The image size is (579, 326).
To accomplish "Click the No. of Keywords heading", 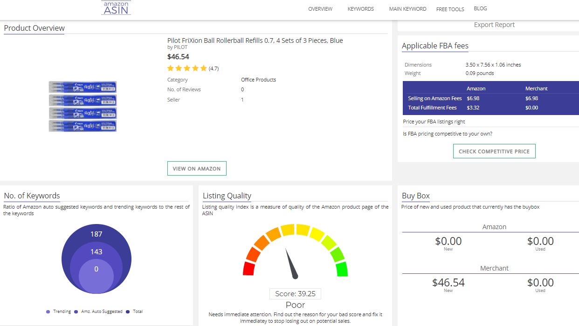I will (x=32, y=196).
